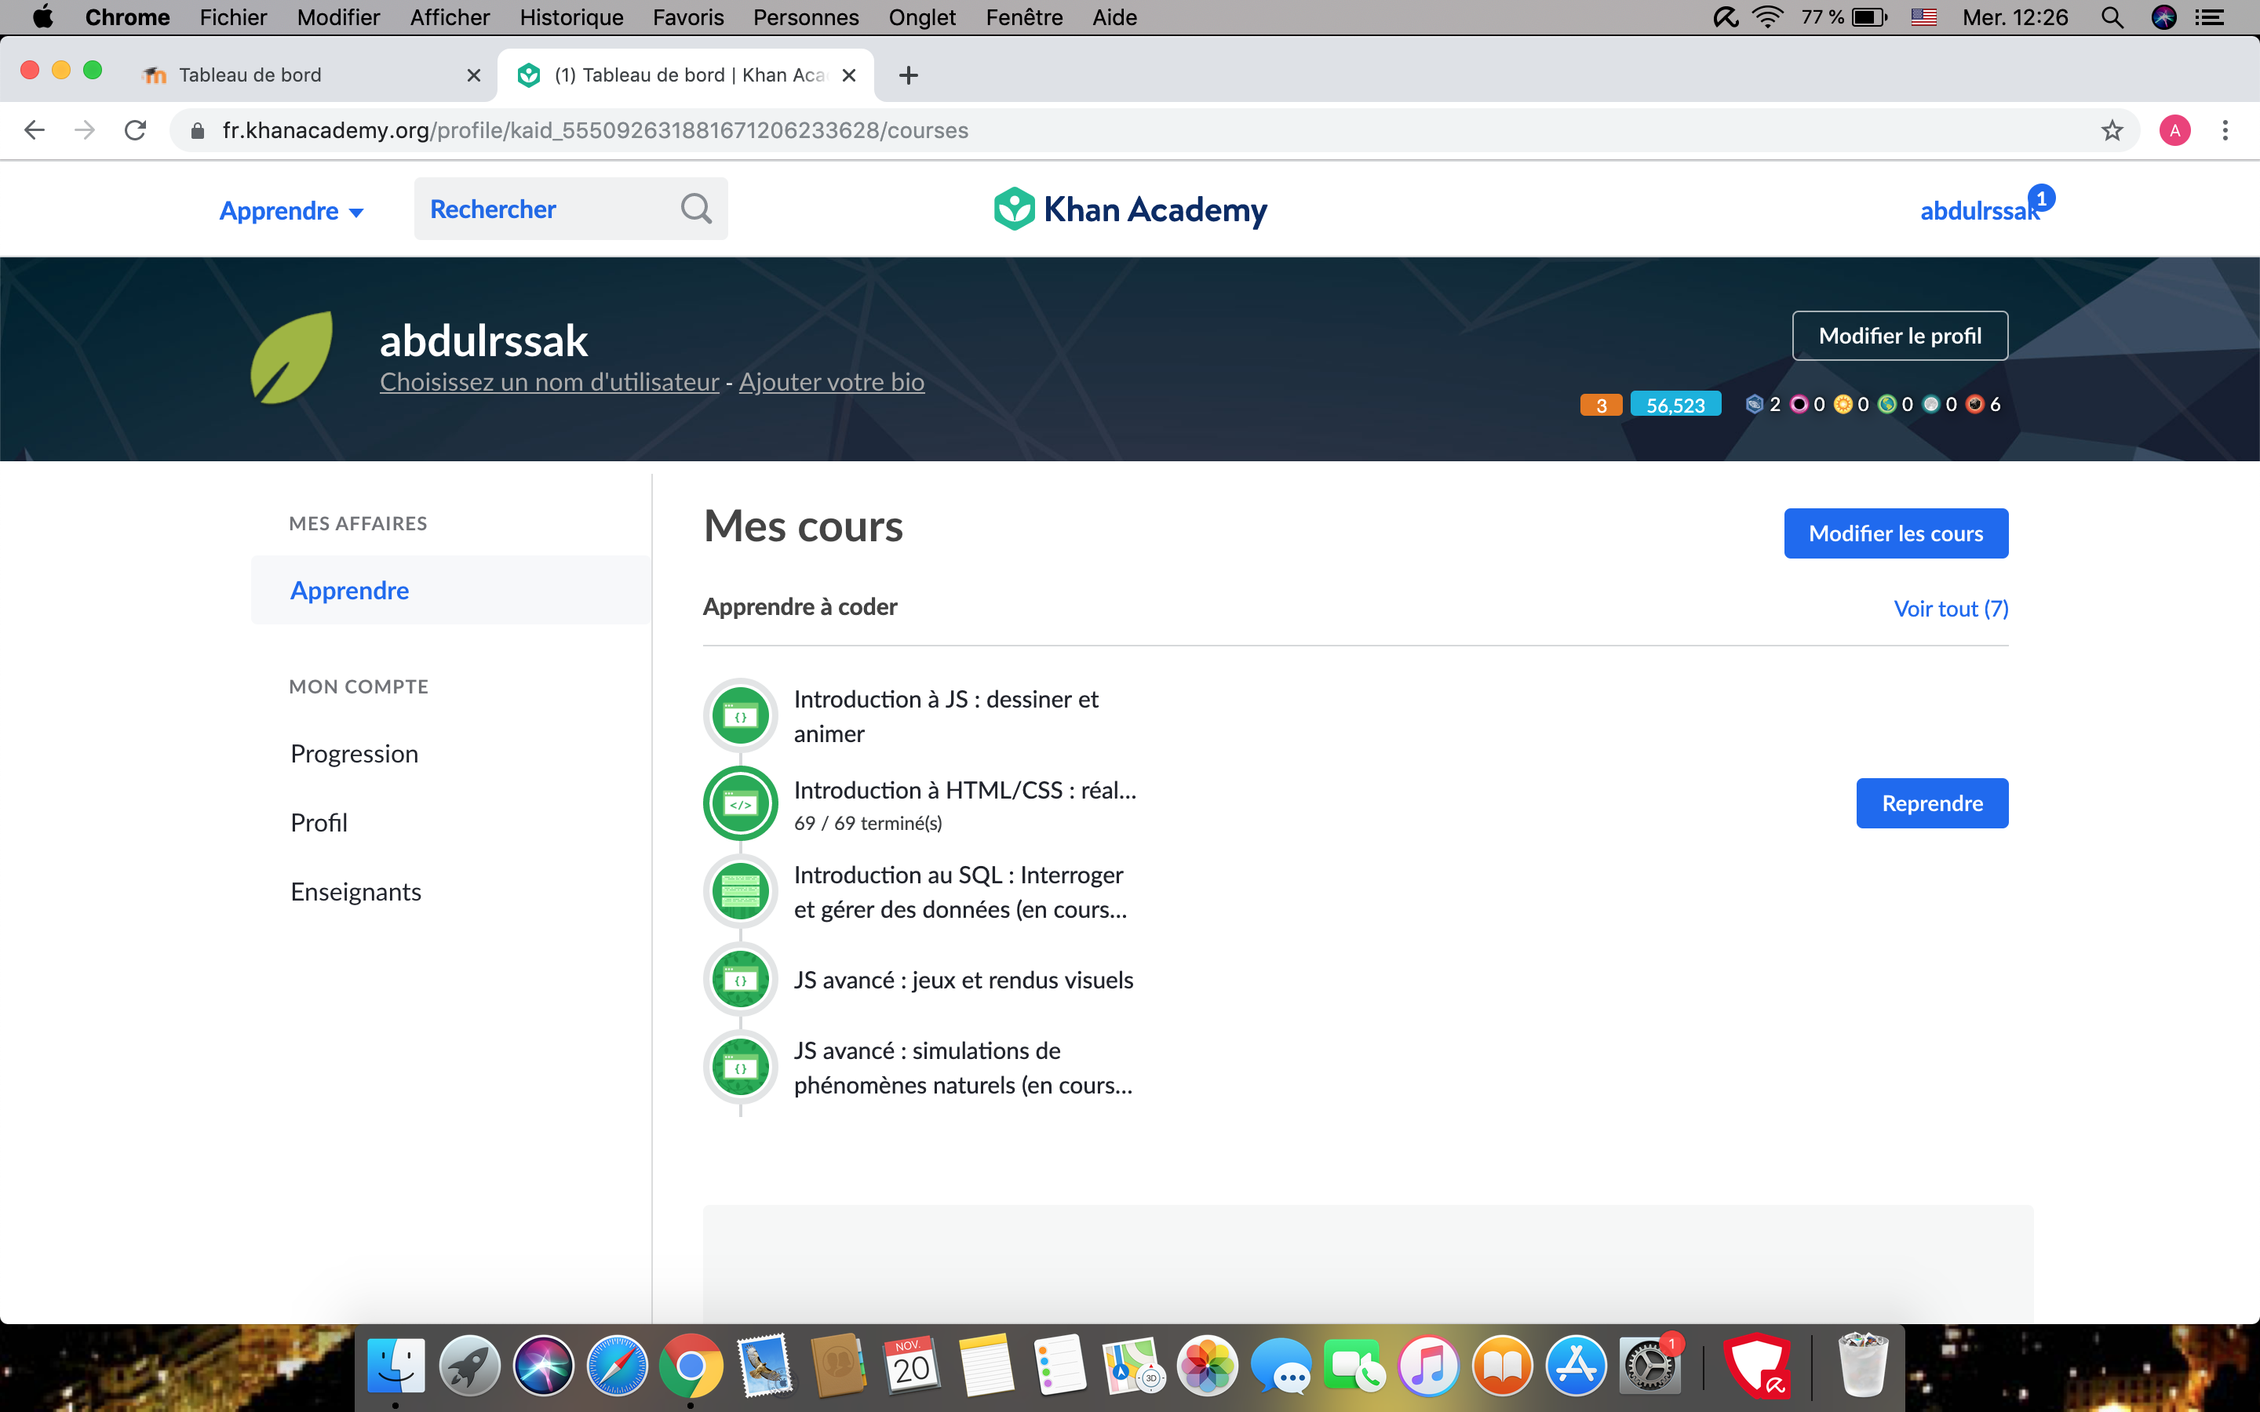Screen dimensions: 2260x1412
Task: Open Wi-Fi status menu
Action: pos(1768,18)
